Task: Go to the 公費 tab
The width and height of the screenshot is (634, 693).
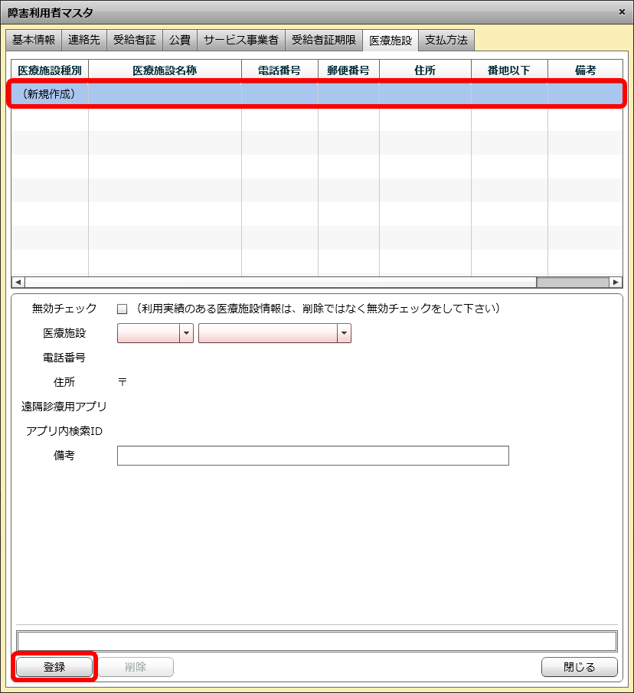Action: [x=180, y=40]
